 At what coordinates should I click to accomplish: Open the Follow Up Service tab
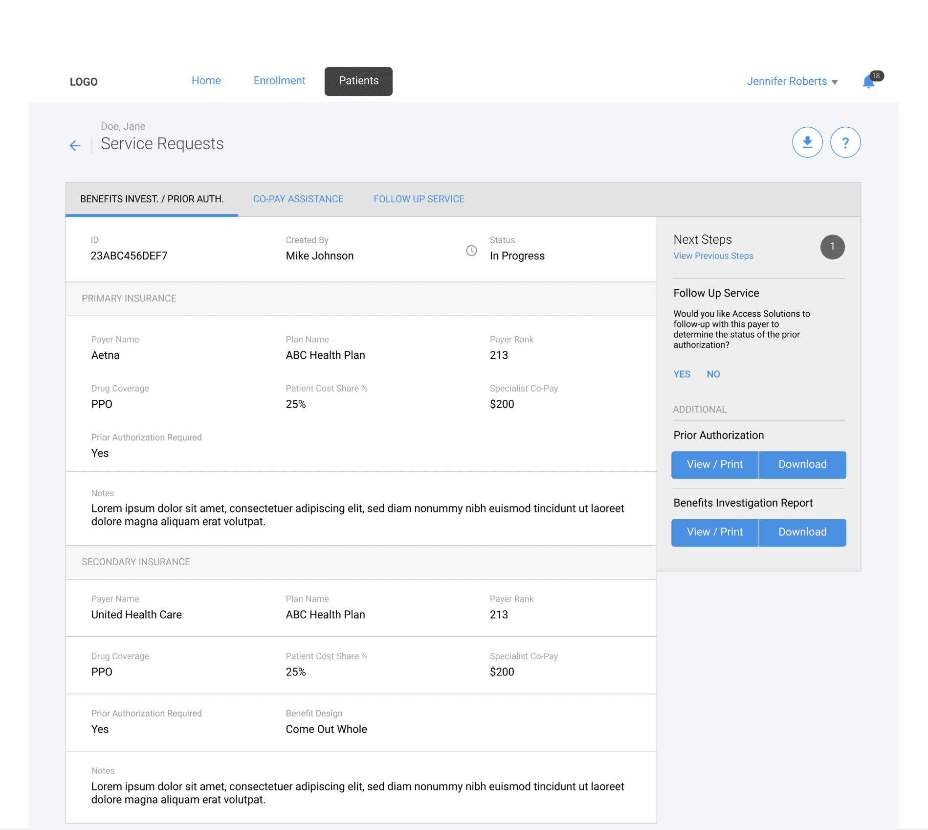[419, 199]
